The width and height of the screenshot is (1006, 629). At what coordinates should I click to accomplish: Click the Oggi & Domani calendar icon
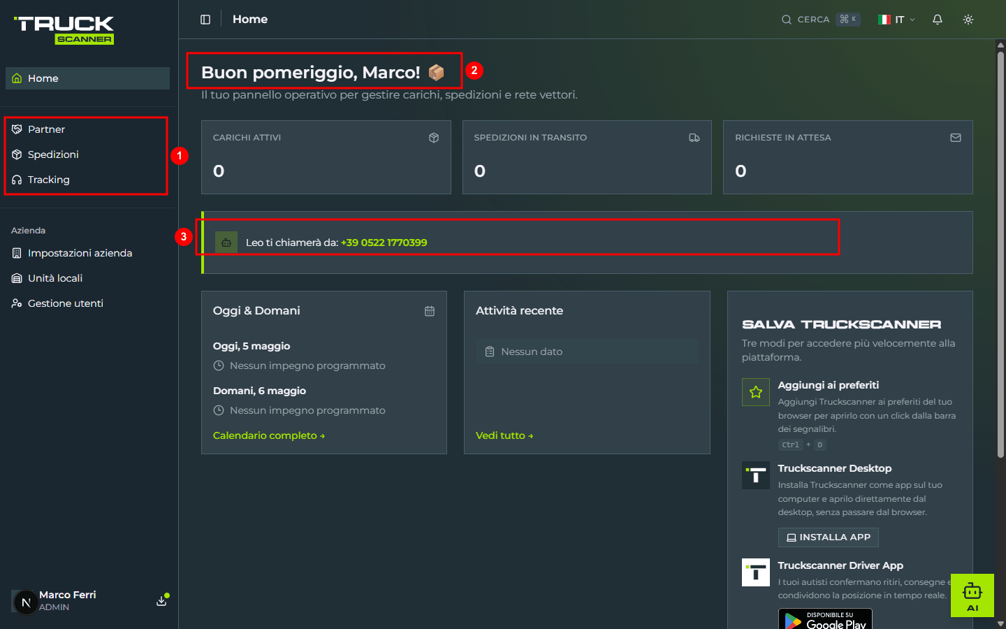pos(430,311)
